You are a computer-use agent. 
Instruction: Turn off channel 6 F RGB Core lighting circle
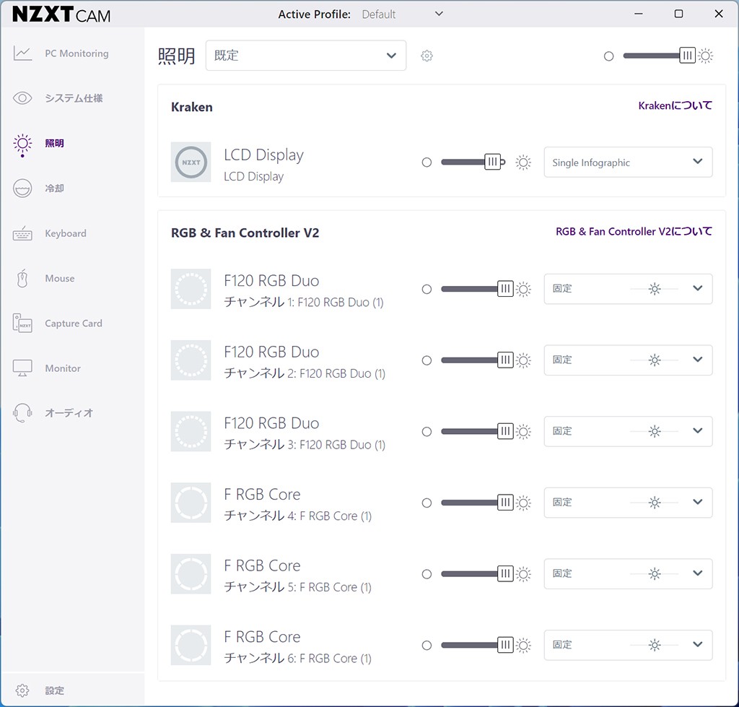coord(427,646)
